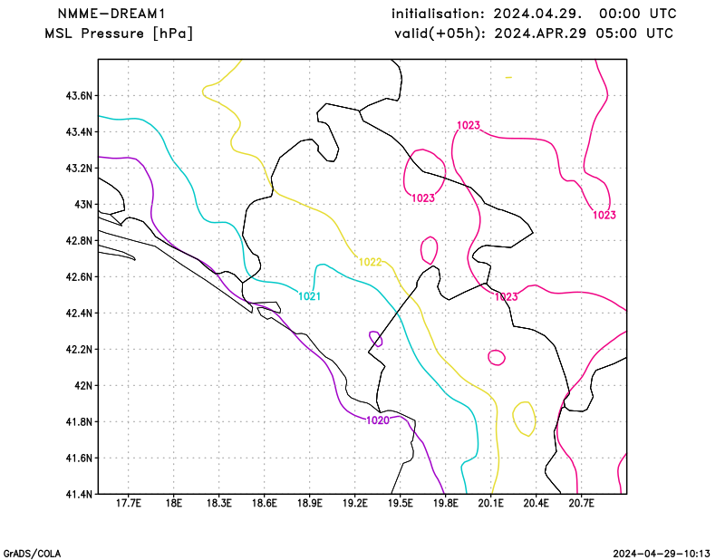
Task: Click the 41.8N latitude label
Action: click(x=79, y=422)
